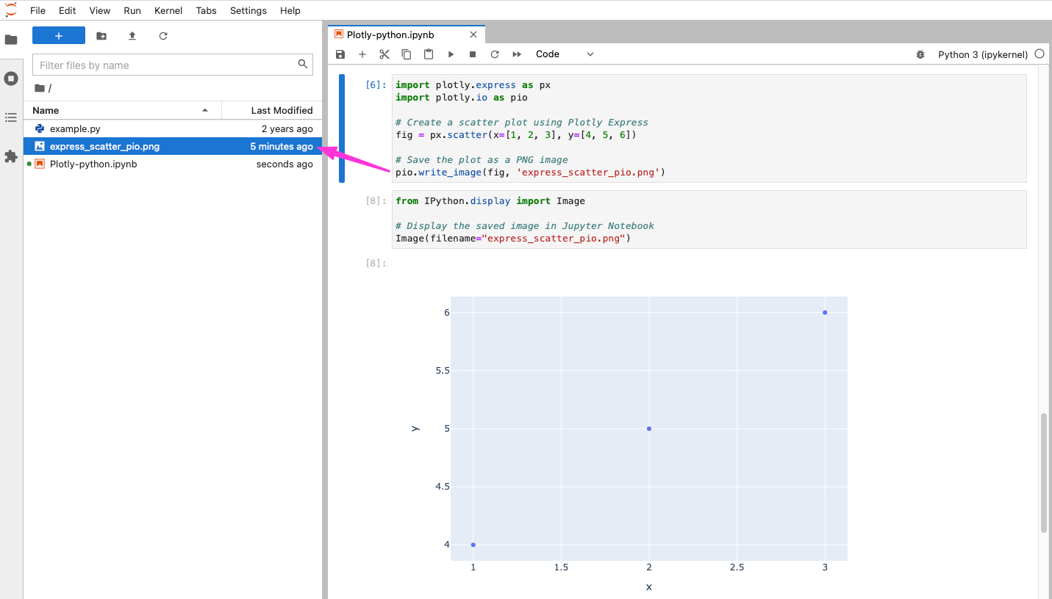The image size is (1052, 599).
Task: Click the kernel status circle indicator
Action: click(1040, 54)
